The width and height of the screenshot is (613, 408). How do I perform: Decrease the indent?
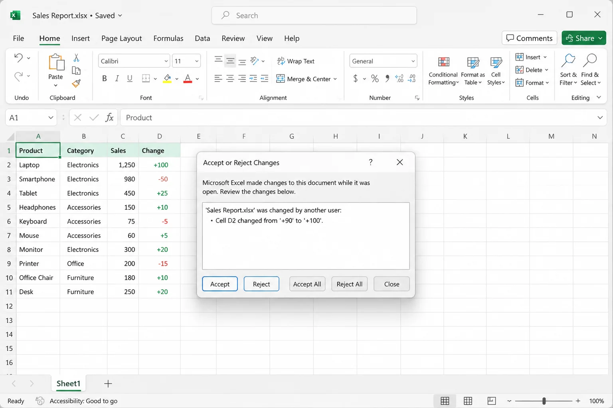click(253, 78)
